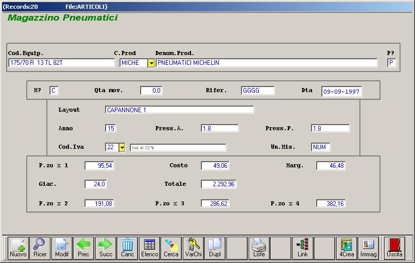Expand the C.Prod dropdown arrow
Image resolution: width=415 pixels, height=263 pixels.
pyautogui.click(x=151, y=63)
